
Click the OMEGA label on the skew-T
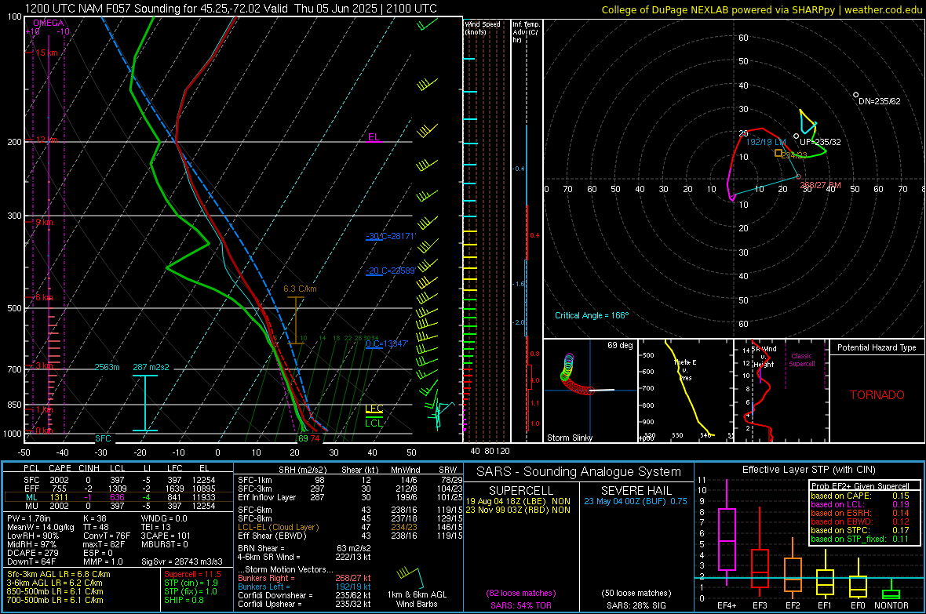[x=49, y=23]
